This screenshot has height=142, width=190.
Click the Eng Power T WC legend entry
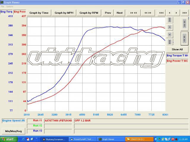click(177, 61)
